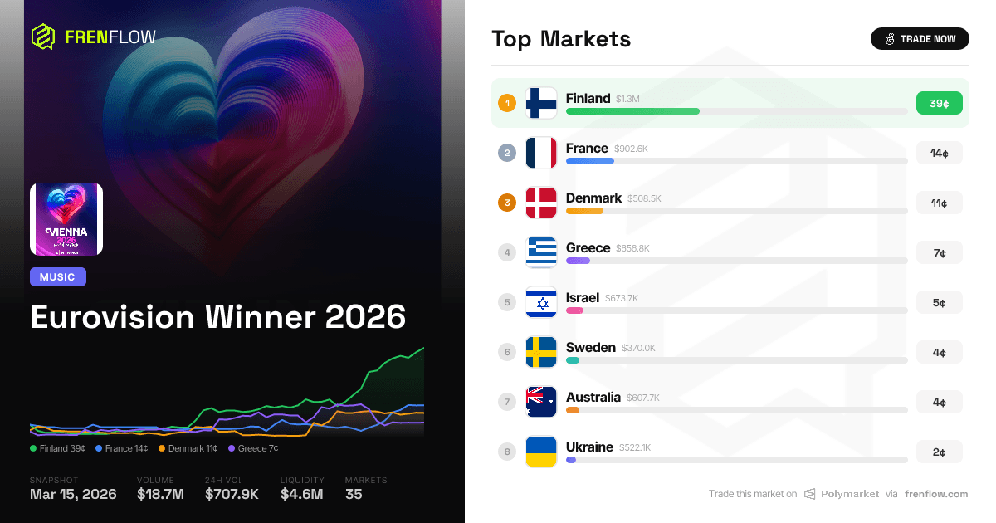Click the Denmark flag icon

pos(541,203)
